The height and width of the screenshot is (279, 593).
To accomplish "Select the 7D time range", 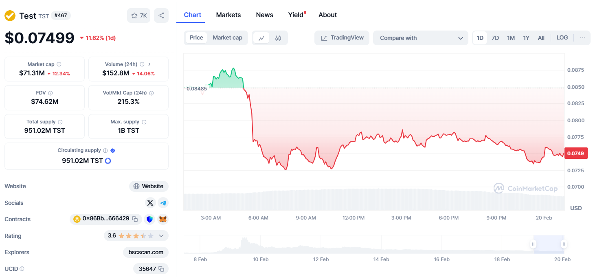I will coord(495,38).
